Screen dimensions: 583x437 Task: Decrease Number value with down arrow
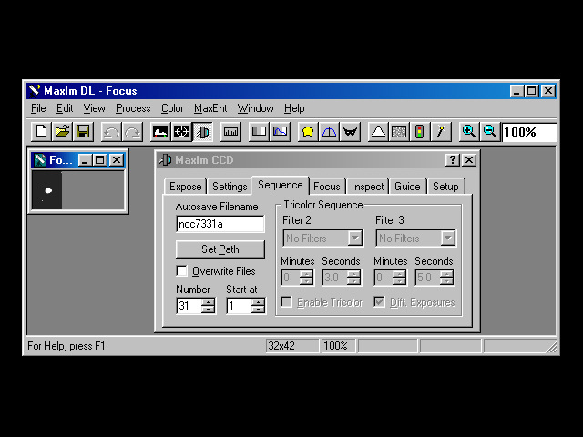[209, 310]
